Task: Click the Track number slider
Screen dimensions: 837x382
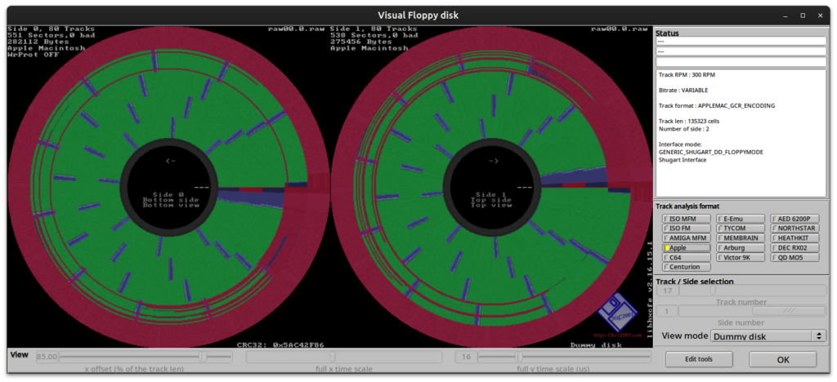Action: coord(752,291)
